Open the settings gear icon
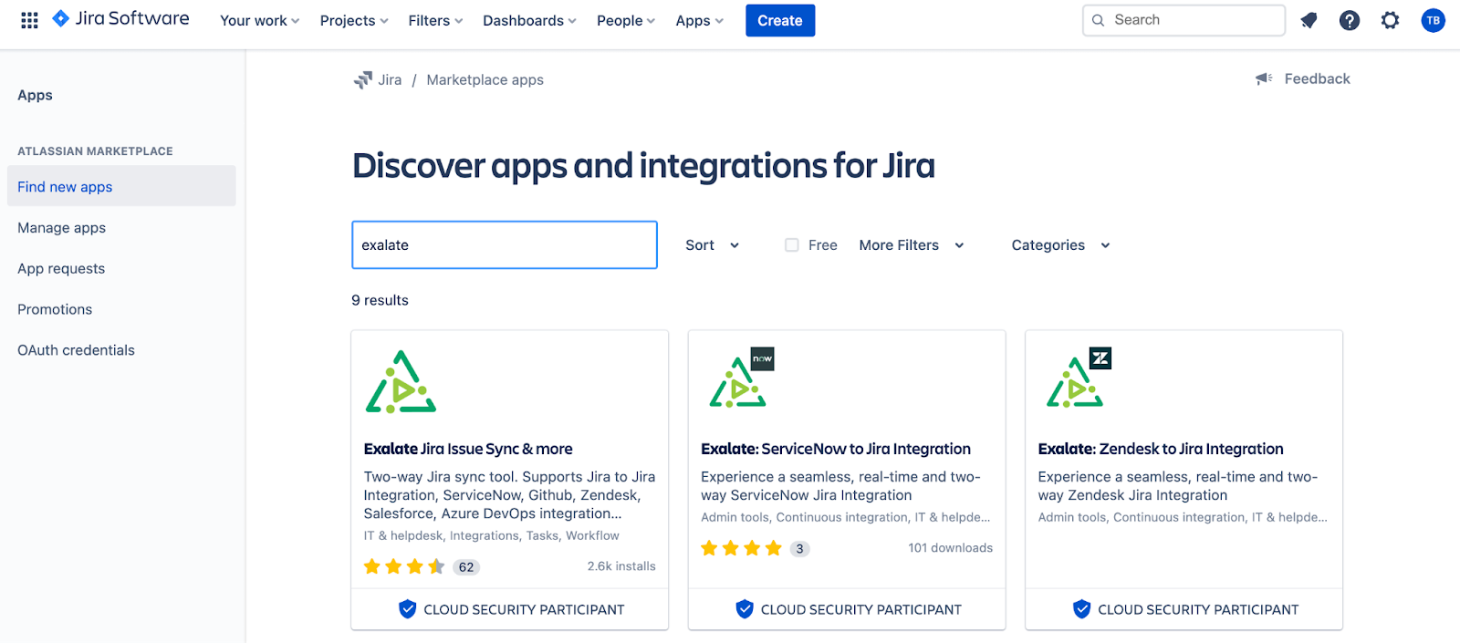 (x=1390, y=20)
